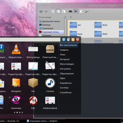This screenshot has height=123, width=123.
Task: Switch Dolphin to details view mode
Action: click(64, 11)
